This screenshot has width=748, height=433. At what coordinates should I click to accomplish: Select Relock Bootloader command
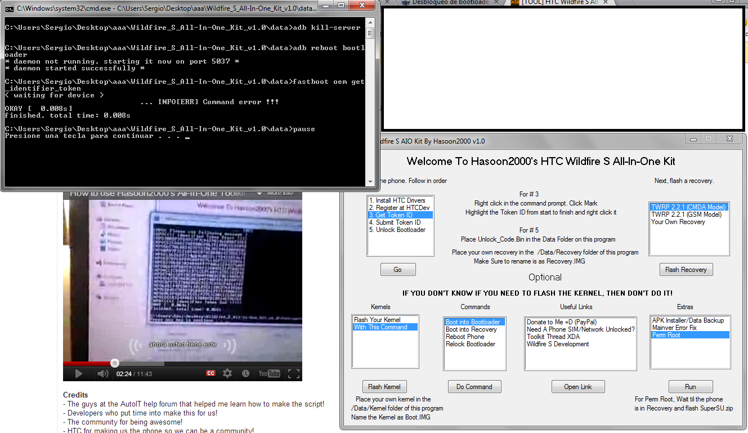click(474, 344)
